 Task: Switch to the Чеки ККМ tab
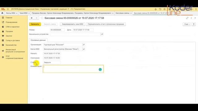pos(24,13)
